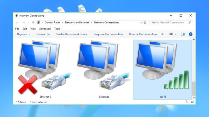Open the Tools menu

point(57,29)
